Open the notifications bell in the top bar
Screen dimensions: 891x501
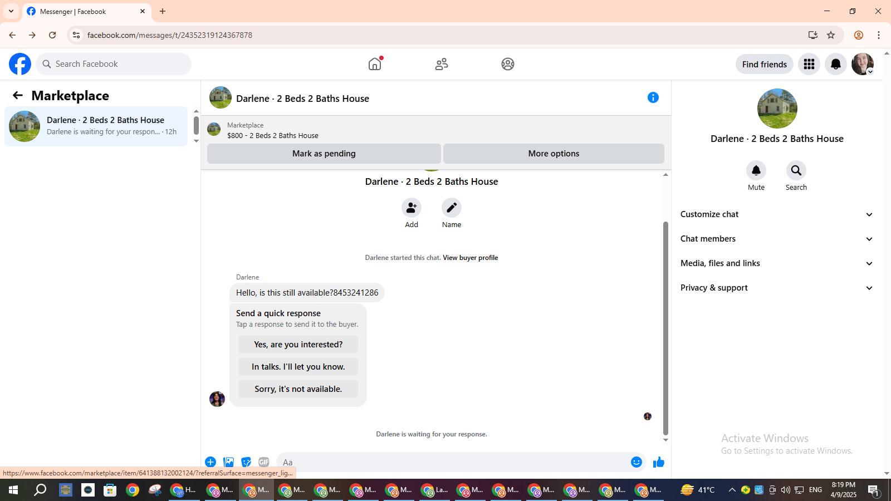coord(836,64)
